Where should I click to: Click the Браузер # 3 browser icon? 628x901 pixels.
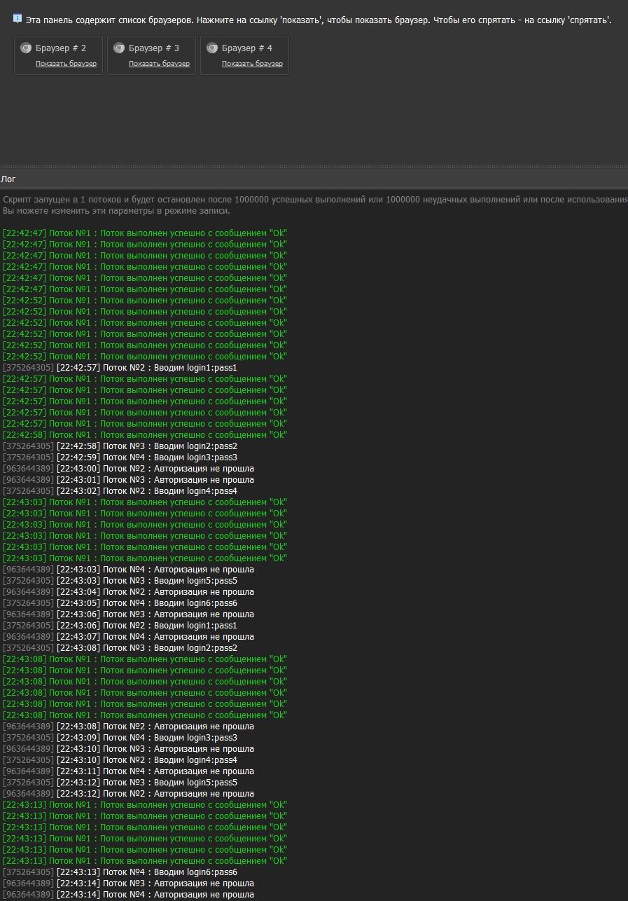click(119, 48)
